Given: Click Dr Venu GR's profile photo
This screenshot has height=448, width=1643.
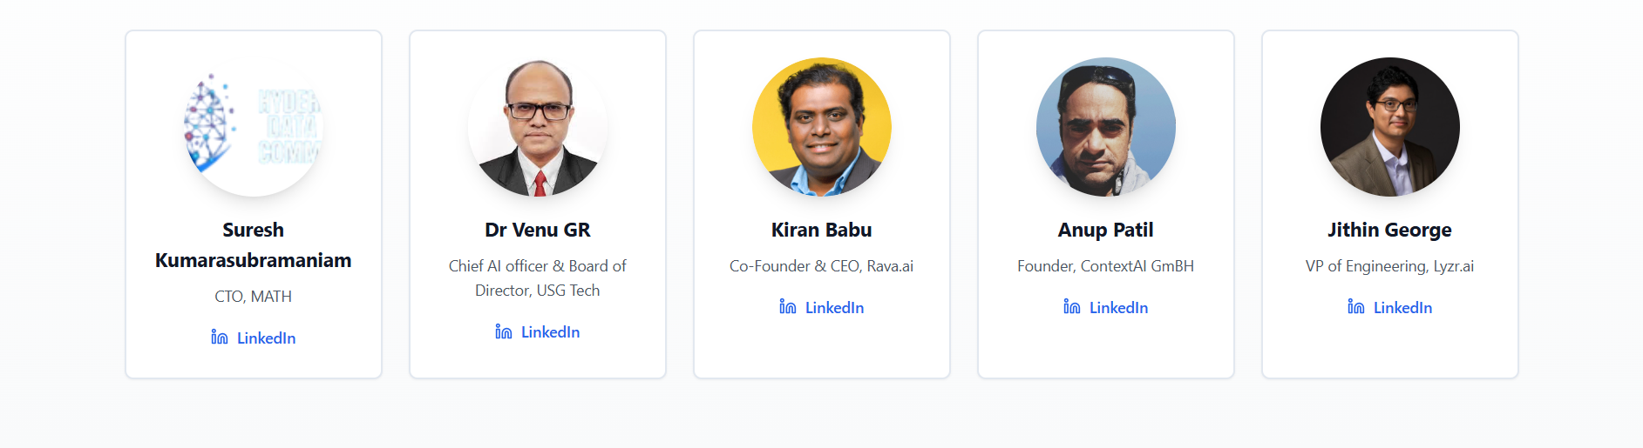Looking at the screenshot, I should click(538, 127).
